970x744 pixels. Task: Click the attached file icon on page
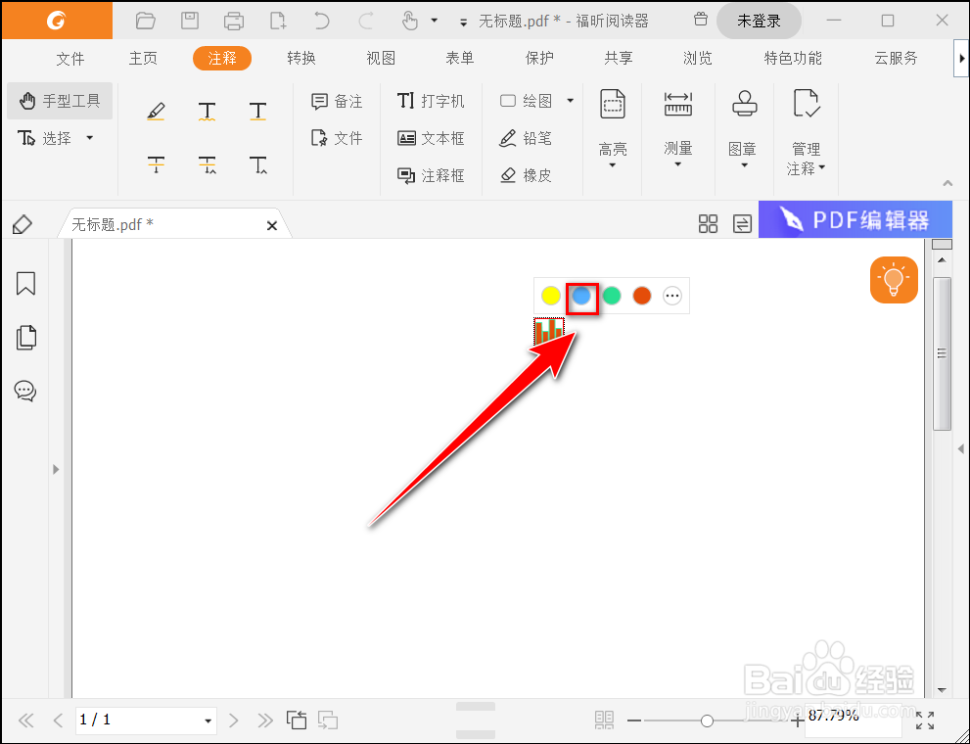[549, 332]
